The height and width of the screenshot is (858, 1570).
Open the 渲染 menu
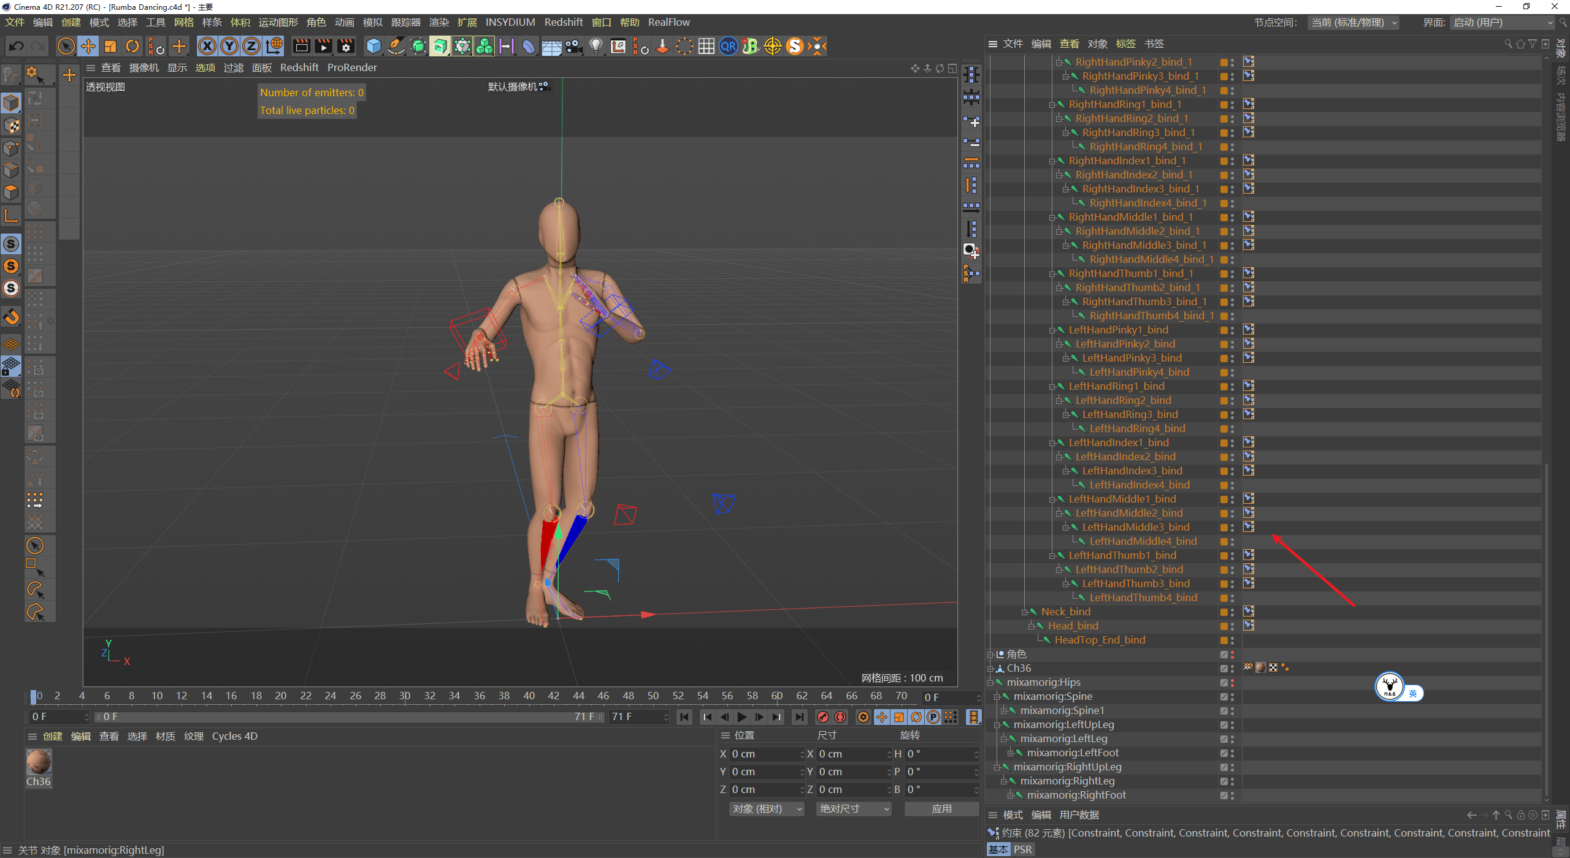click(438, 22)
